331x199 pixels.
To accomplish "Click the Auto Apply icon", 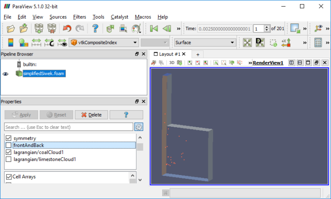I will click(x=110, y=29).
